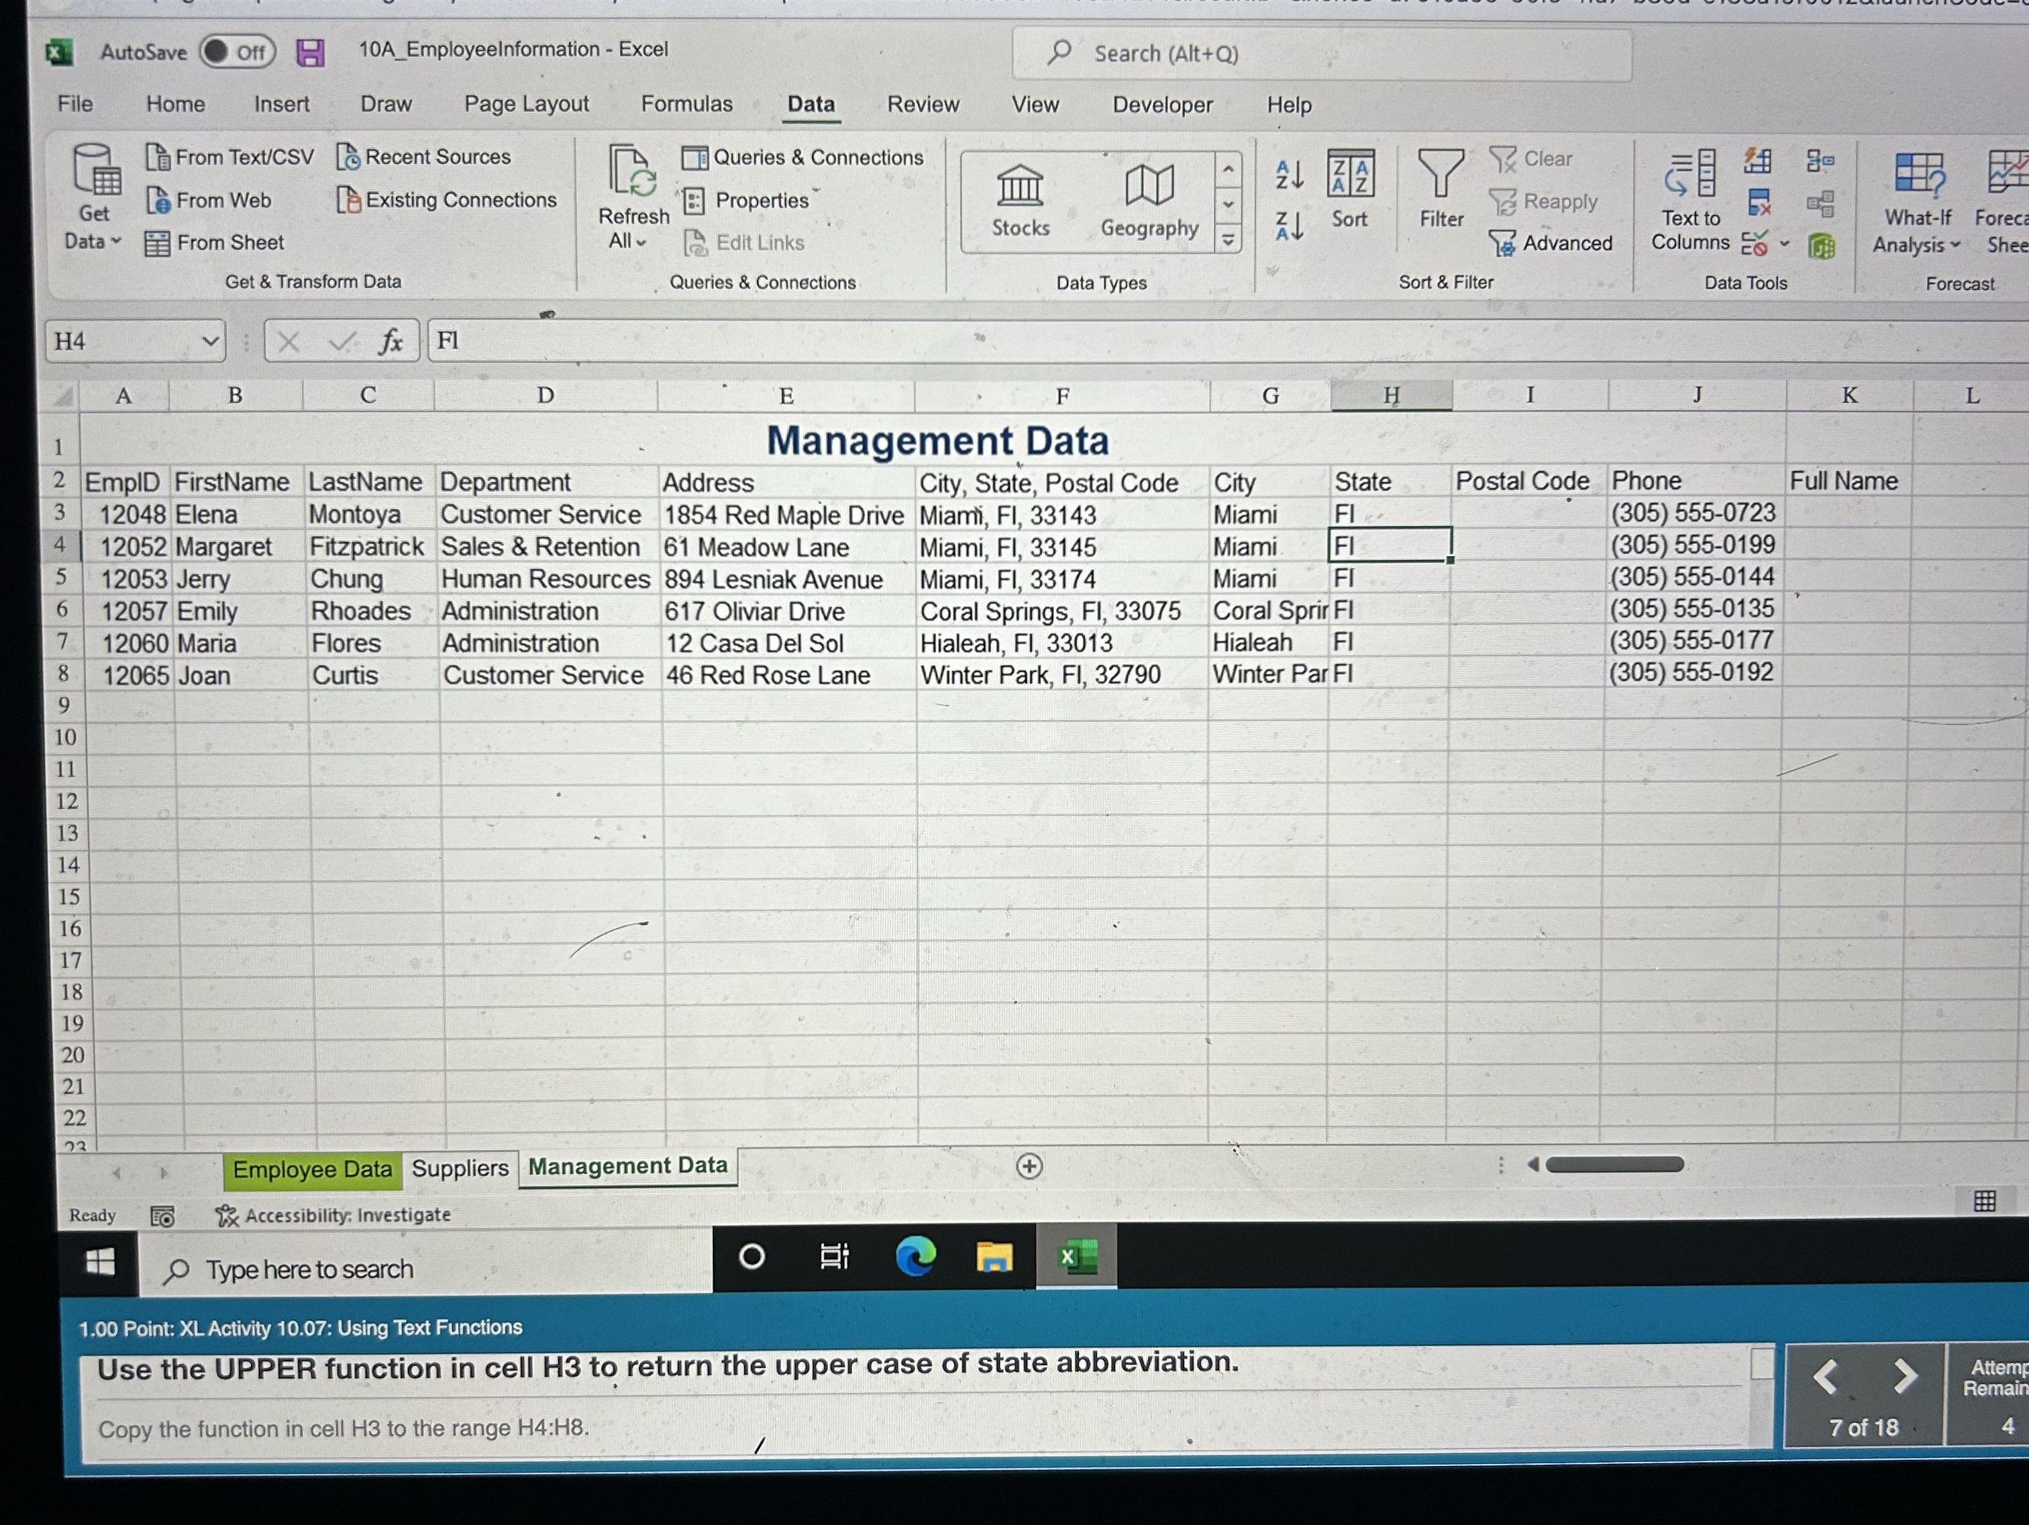This screenshot has width=2029, height=1525.
Task: Import data From Text/CSV
Action: pos(230,156)
